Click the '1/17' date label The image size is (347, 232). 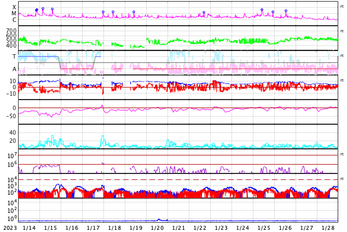[x=93, y=228]
